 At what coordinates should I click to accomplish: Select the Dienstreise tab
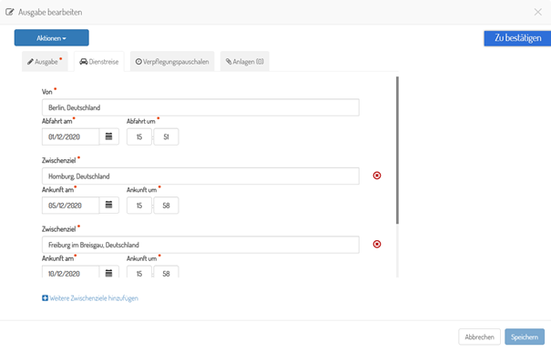[99, 62]
